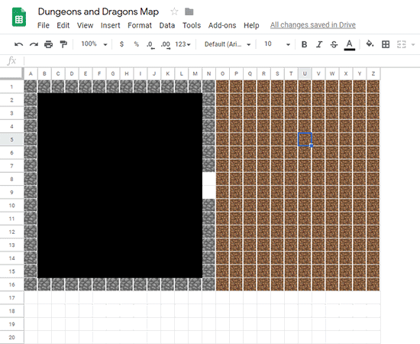Click the Undo arrow icon
420x344 pixels.
click(19, 44)
